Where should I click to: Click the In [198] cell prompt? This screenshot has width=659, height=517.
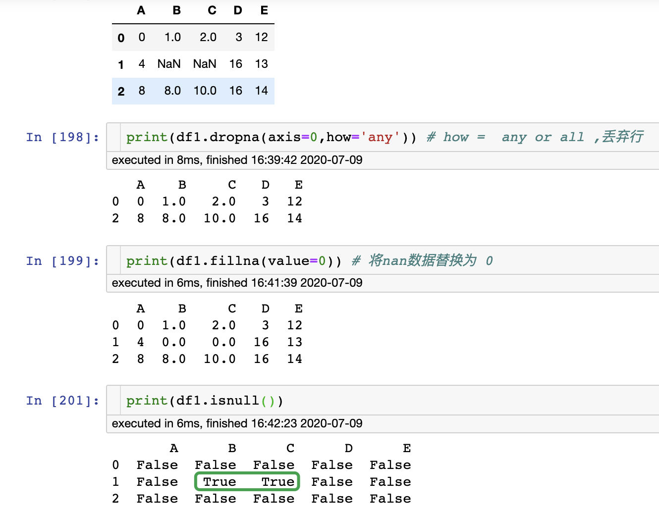pos(62,137)
